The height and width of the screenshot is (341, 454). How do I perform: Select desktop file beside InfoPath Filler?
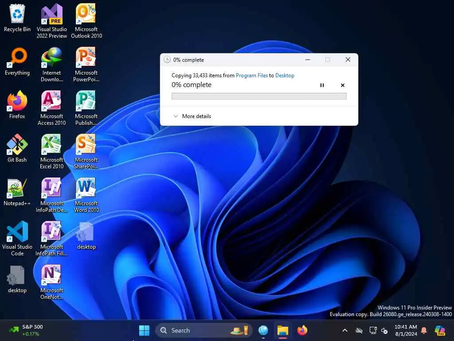pos(86,235)
